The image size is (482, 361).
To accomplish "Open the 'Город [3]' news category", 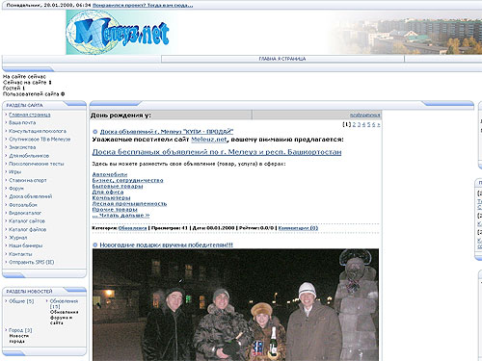I will [20, 330].
